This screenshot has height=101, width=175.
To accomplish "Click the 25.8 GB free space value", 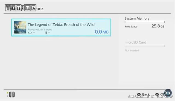I will coord(158,26).
